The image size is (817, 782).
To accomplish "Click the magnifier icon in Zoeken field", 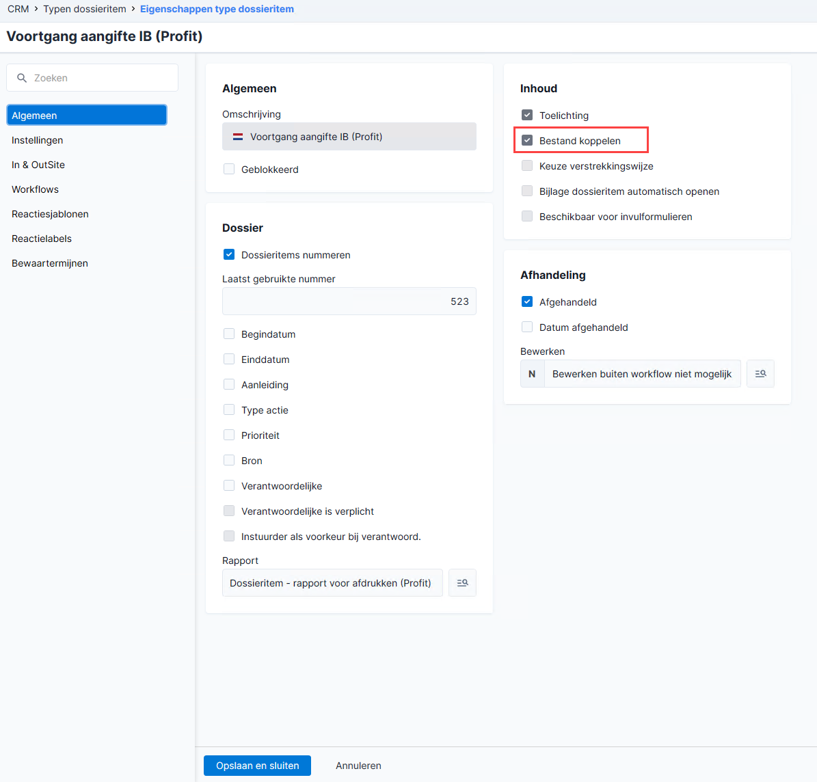I will [22, 78].
